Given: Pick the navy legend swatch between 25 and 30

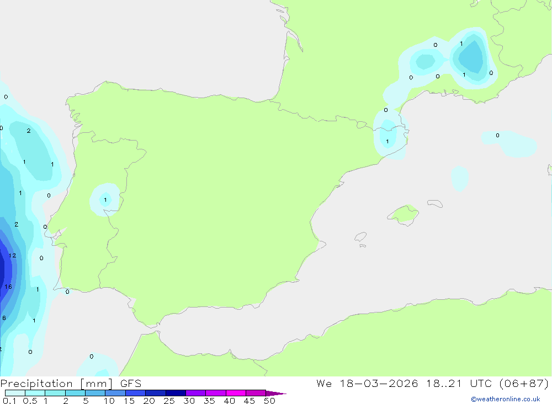Looking at the screenshot, I should [176, 393].
